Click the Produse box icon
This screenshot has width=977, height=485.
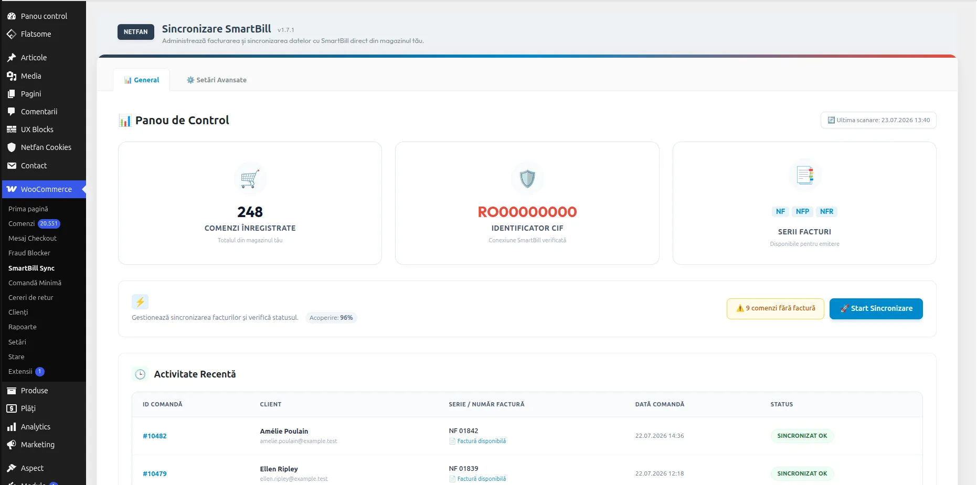coord(12,391)
